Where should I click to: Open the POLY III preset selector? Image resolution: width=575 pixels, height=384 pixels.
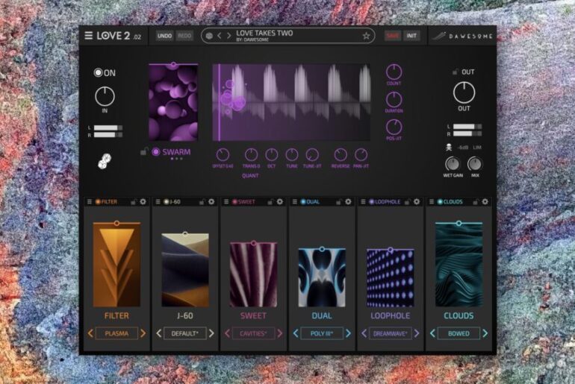coord(322,333)
